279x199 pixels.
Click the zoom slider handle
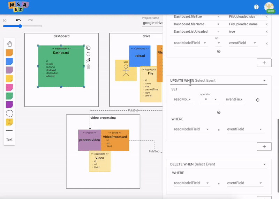[x=20, y=26]
